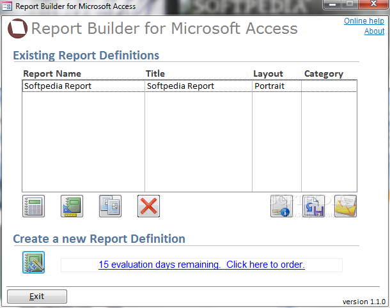The height and width of the screenshot is (308, 390).
Task: Click the Report Name column header
Action: pos(52,74)
